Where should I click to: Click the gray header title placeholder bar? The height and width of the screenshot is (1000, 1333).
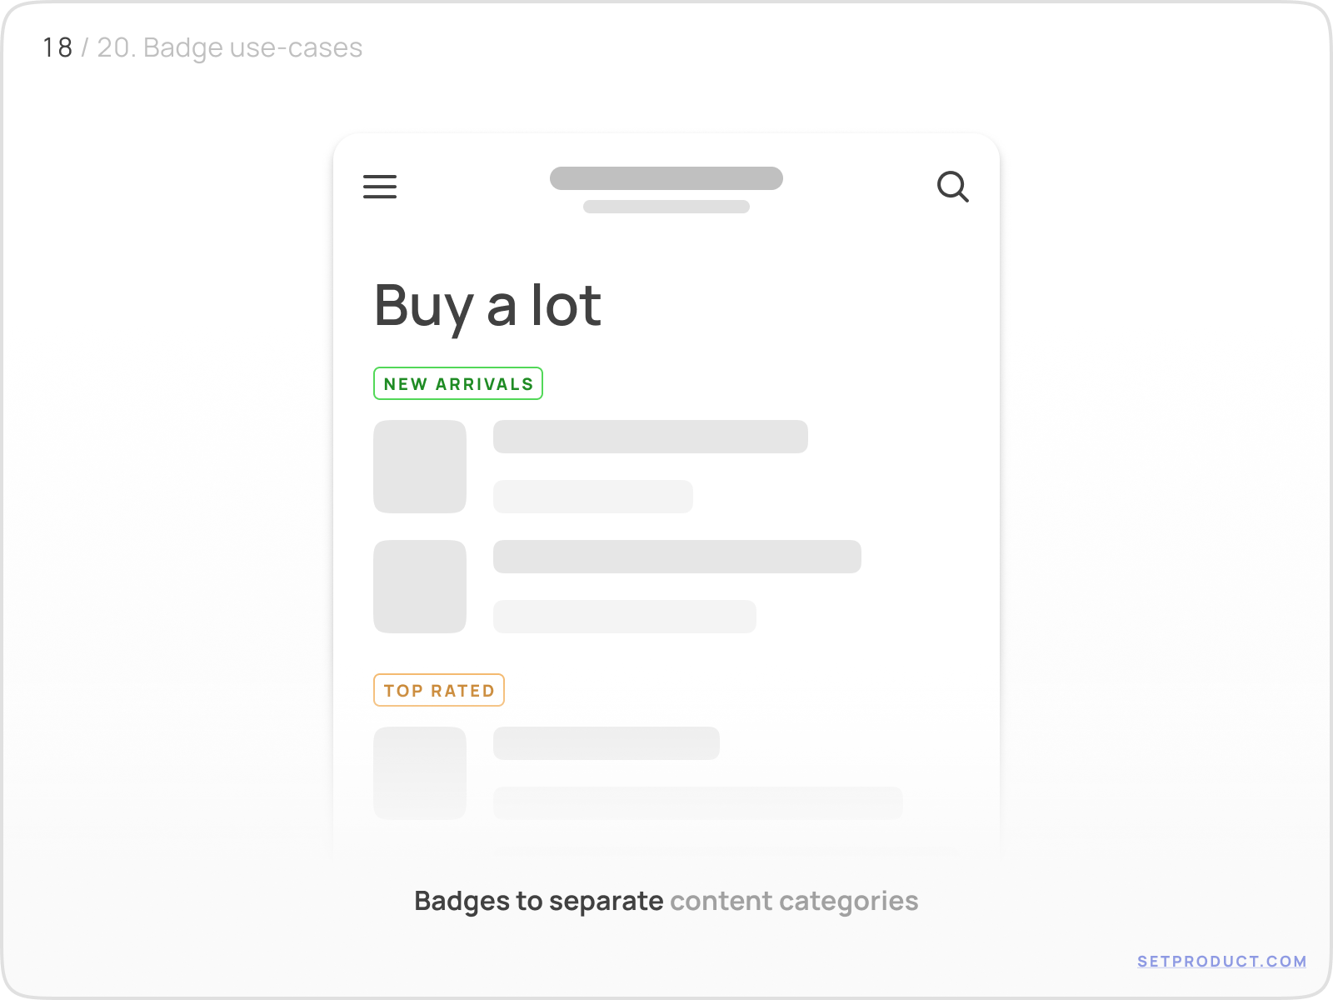tap(666, 177)
